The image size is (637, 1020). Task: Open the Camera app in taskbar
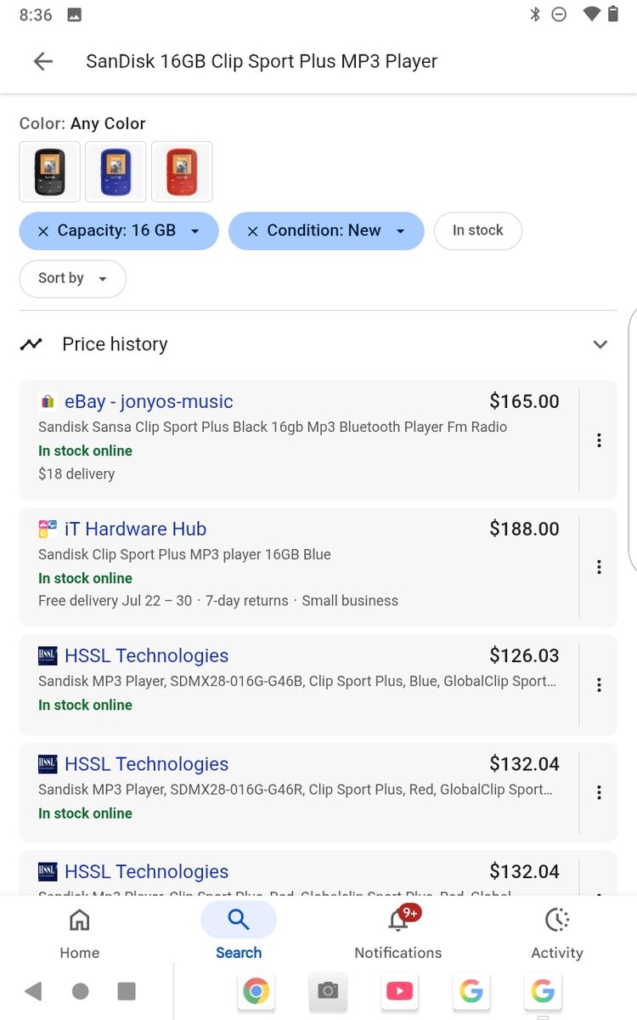point(328,991)
